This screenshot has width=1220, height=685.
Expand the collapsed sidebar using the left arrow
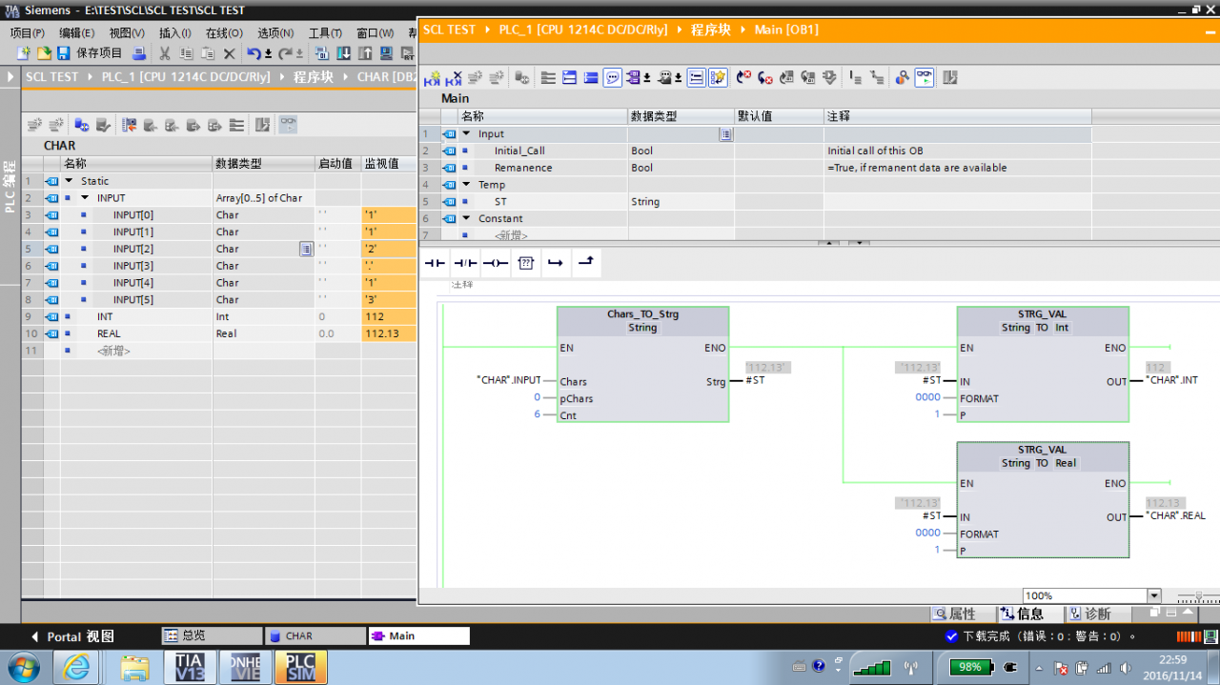[10, 76]
